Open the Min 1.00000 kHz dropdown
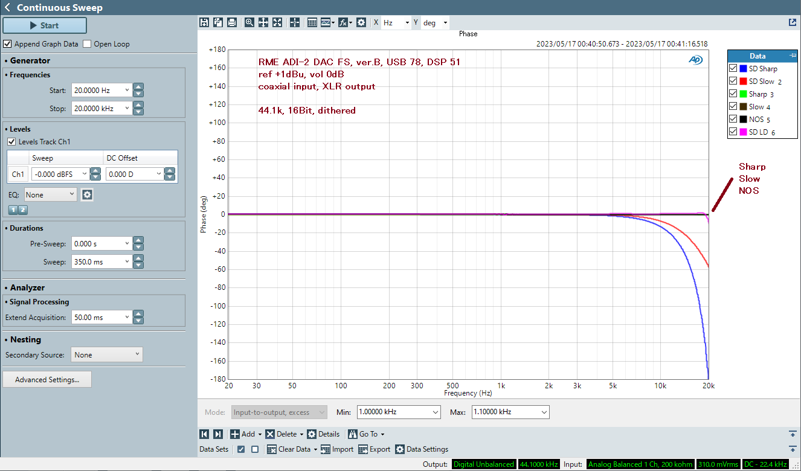The height and width of the screenshot is (471, 801). [436, 412]
